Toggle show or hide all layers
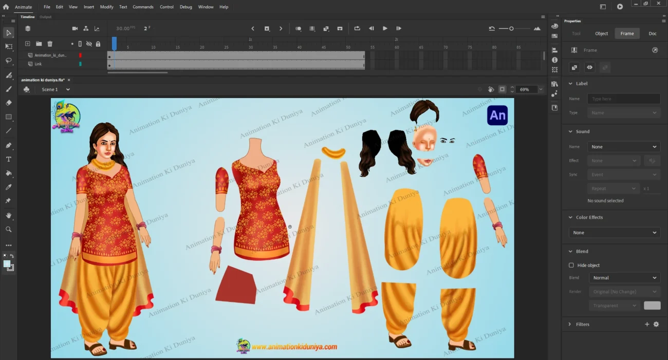The image size is (668, 360). coord(89,44)
